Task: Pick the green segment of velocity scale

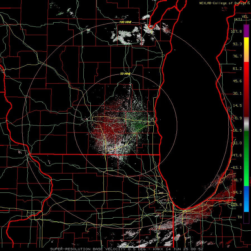Action: tap(246, 158)
